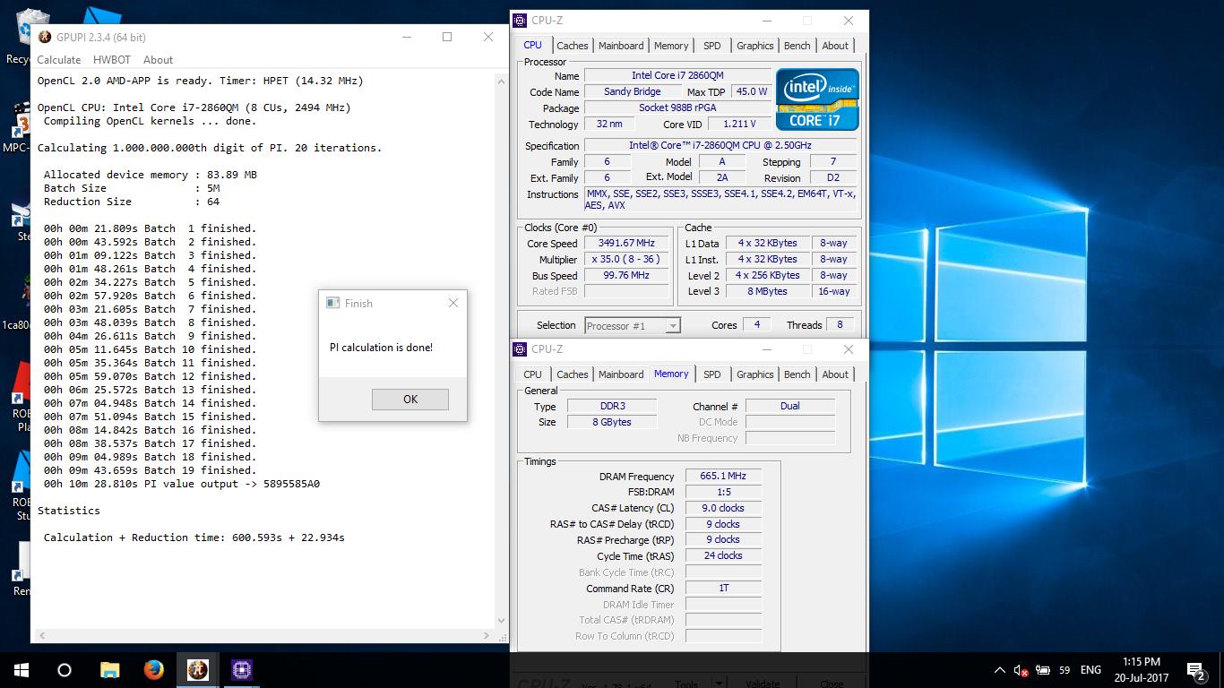Click the FSB:DRAM value 1:5

(x=723, y=492)
